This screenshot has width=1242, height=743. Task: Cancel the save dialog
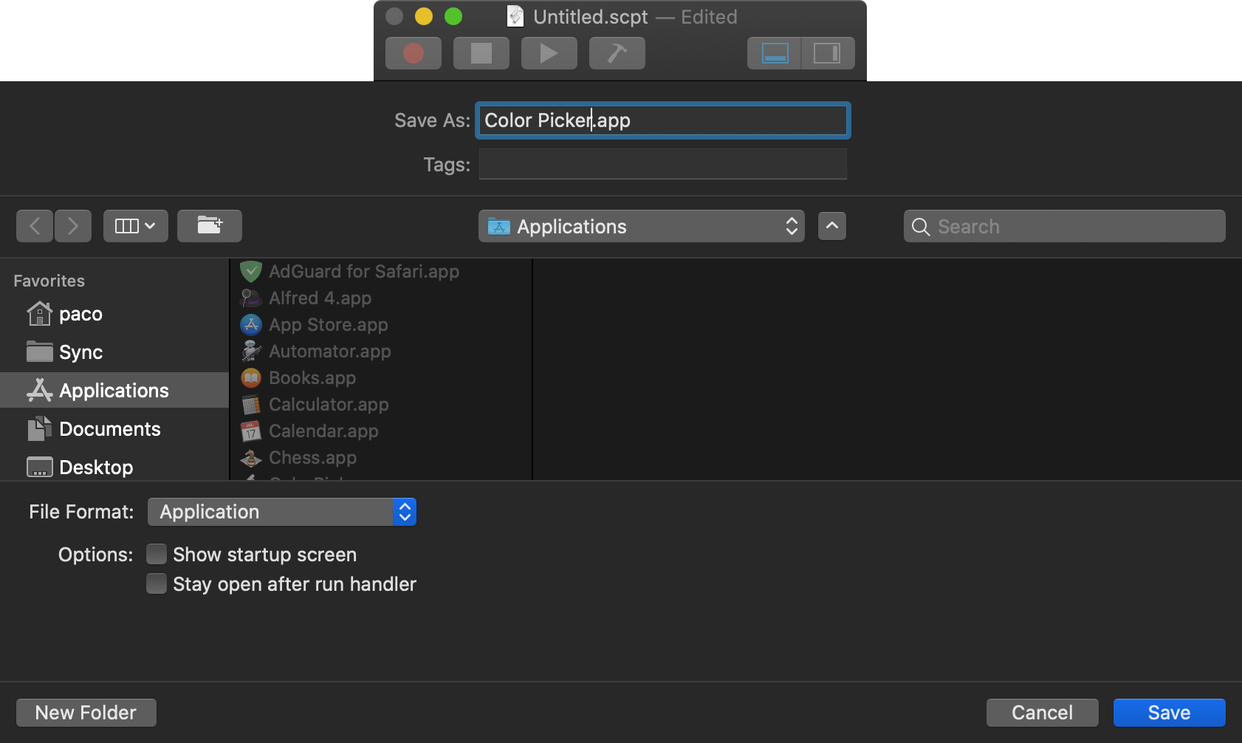[x=1041, y=712]
